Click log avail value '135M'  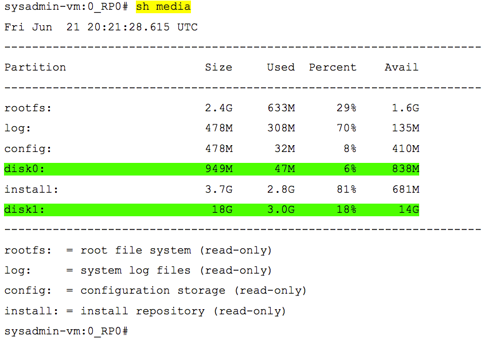click(405, 128)
